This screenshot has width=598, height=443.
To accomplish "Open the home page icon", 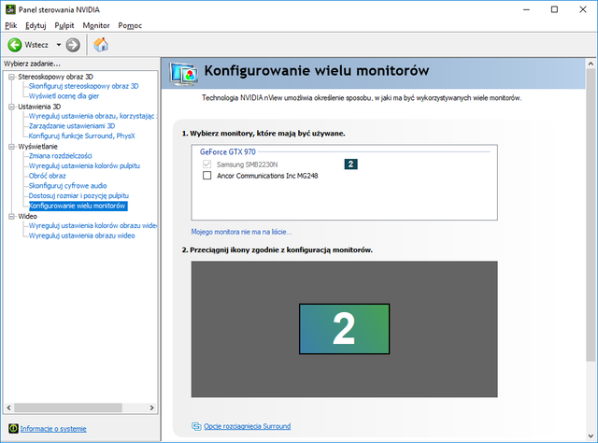I will [101, 45].
